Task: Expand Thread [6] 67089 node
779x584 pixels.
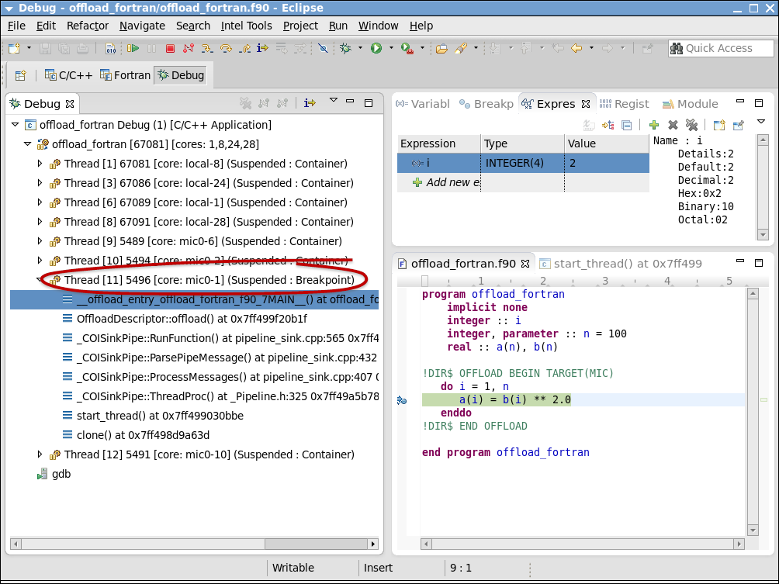Action: pyautogui.click(x=40, y=202)
